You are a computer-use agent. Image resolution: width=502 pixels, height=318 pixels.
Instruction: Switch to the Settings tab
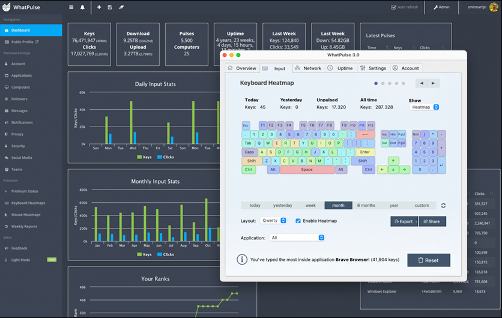(373, 68)
